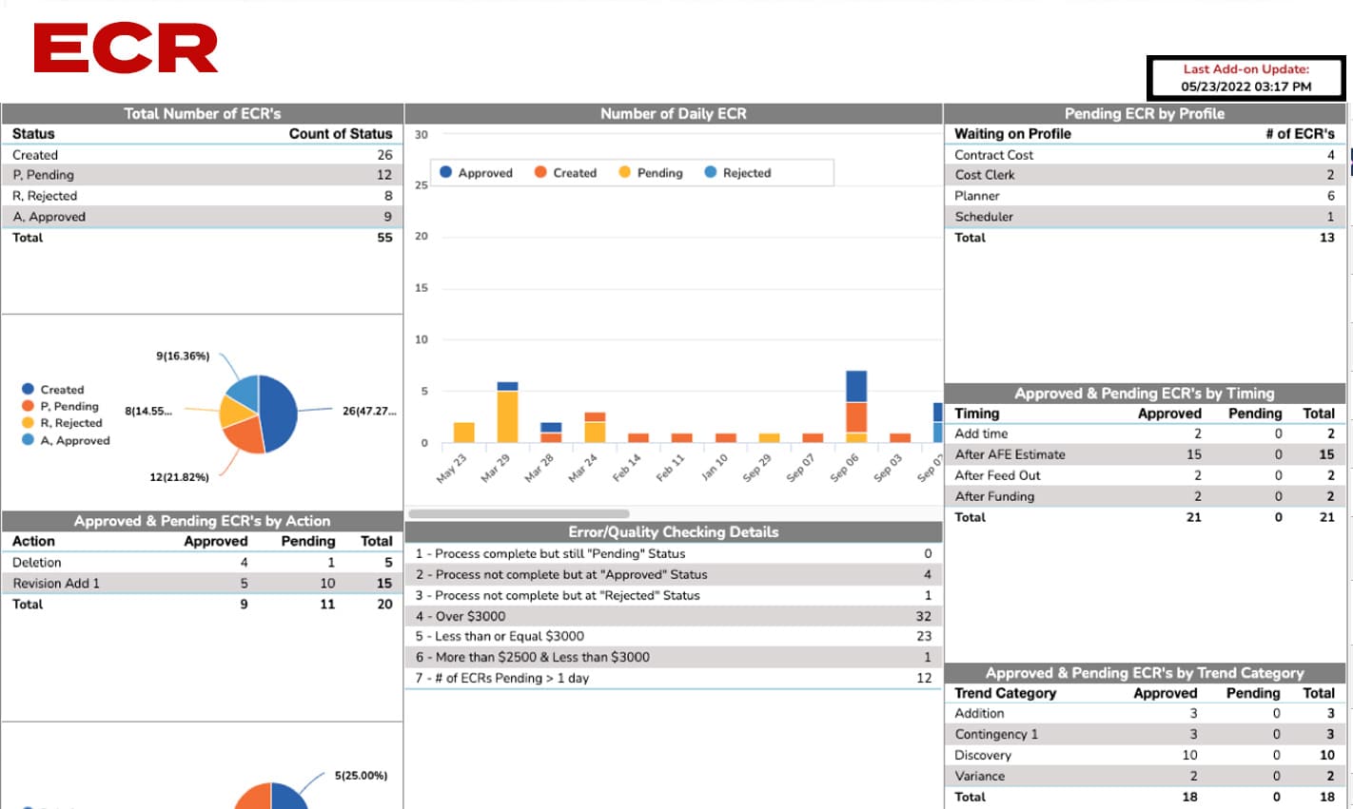Click the Created legend dot beside pie chart

tap(28, 389)
